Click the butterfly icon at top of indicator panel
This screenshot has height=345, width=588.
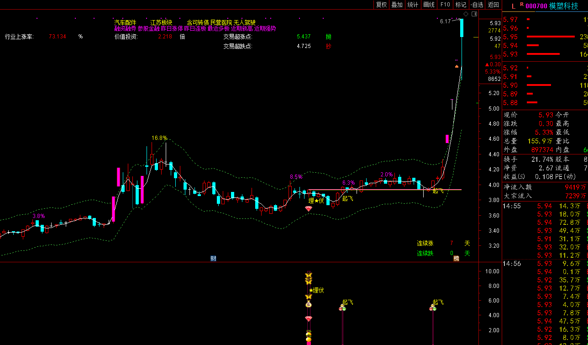(x=309, y=276)
